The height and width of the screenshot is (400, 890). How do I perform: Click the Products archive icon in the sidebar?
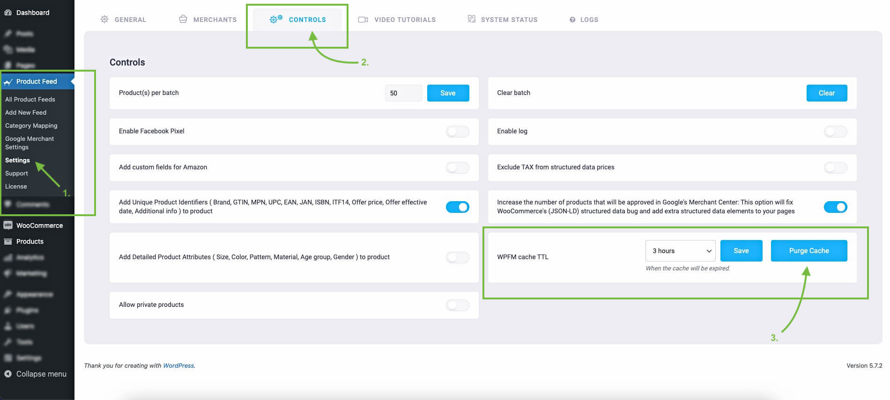(8, 241)
